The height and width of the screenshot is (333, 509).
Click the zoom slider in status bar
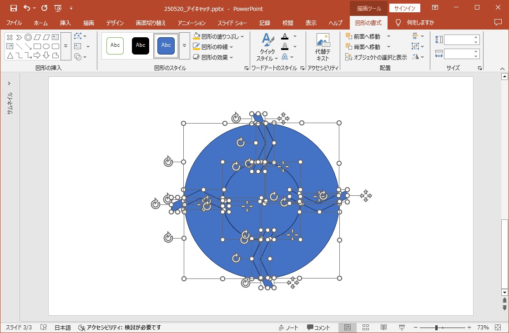coord(436,328)
